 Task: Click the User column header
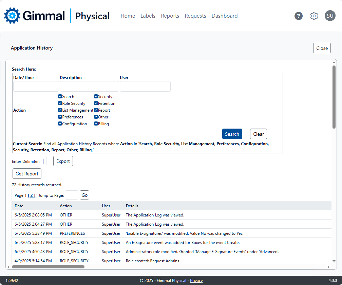pyautogui.click(x=106, y=206)
